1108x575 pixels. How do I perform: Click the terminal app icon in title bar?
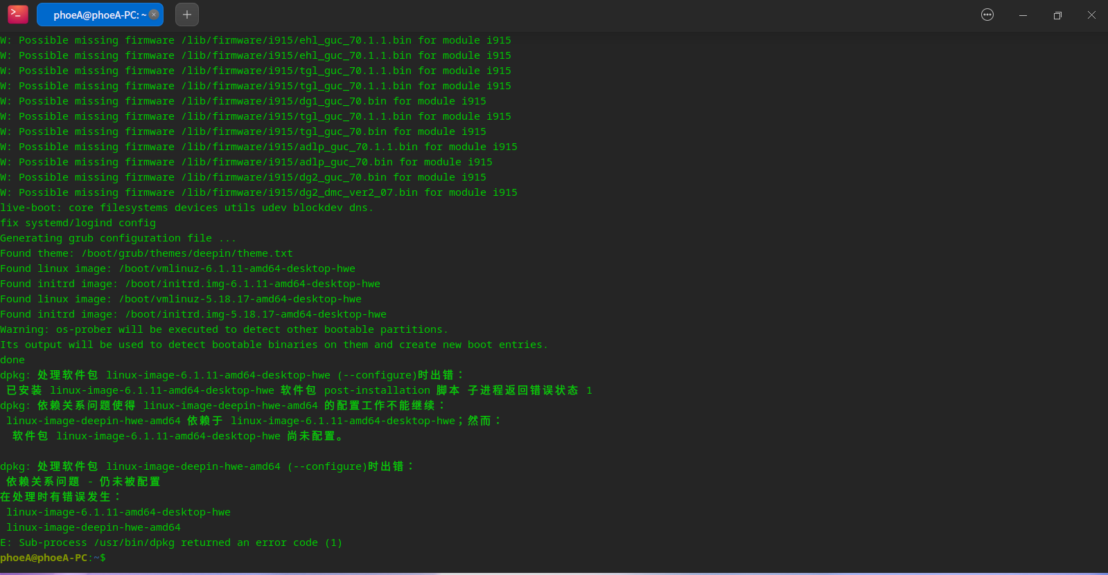[x=18, y=15]
